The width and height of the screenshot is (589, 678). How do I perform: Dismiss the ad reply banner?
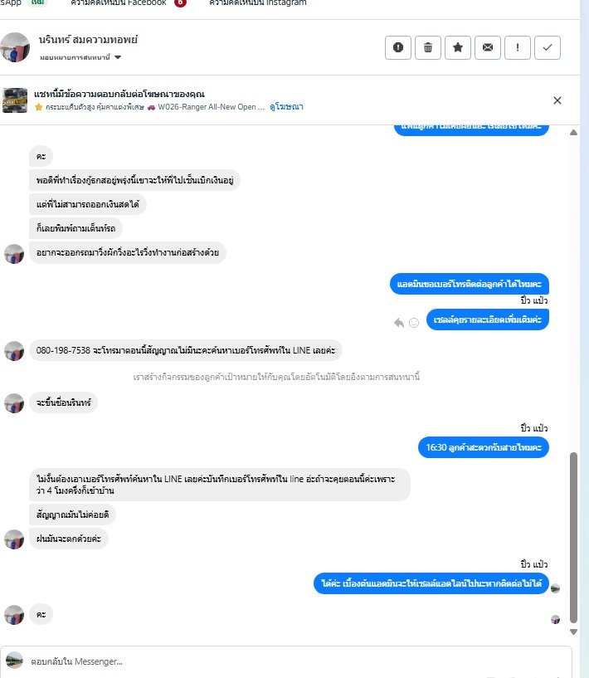click(557, 100)
